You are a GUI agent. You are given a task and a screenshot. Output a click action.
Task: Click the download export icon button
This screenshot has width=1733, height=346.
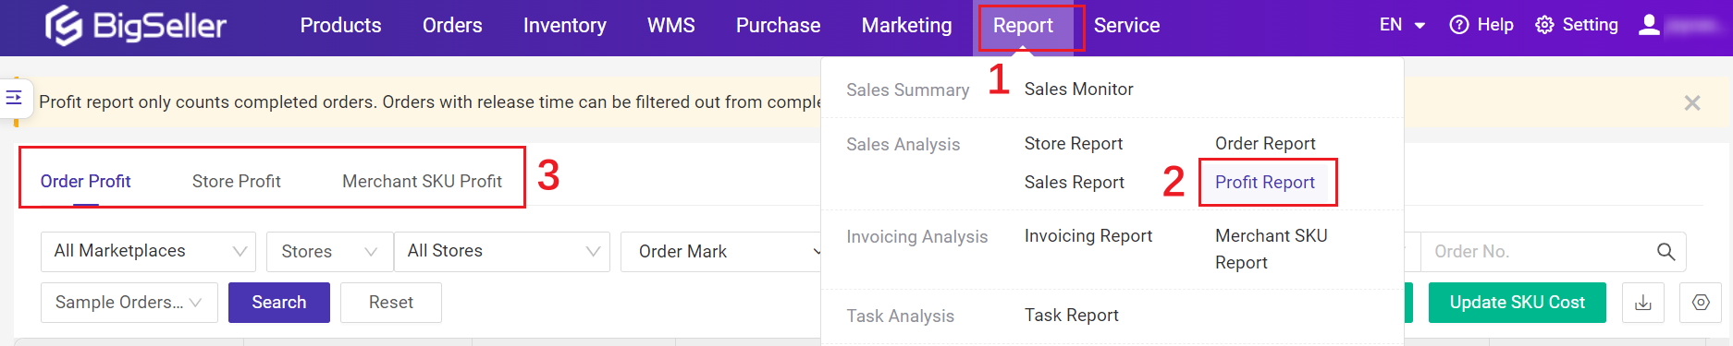(x=1643, y=303)
